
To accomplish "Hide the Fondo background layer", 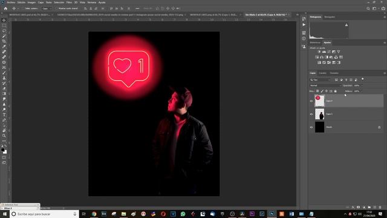I will (311, 127).
